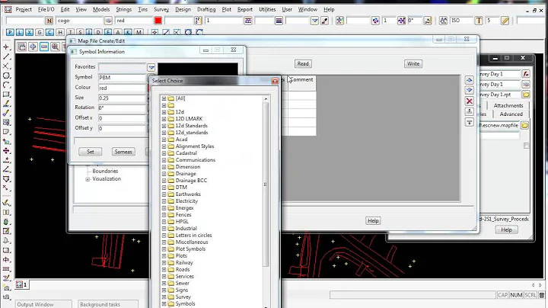The height and width of the screenshot is (308, 548).
Task: Expand the 12d Standards folder
Action: [164, 126]
